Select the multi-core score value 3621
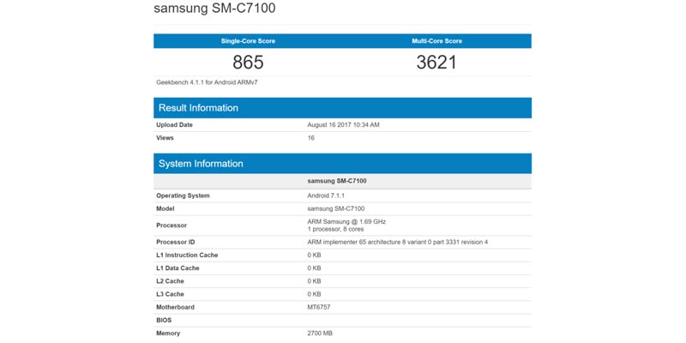This screenshot has height=343, width=686. coord(436,63)
